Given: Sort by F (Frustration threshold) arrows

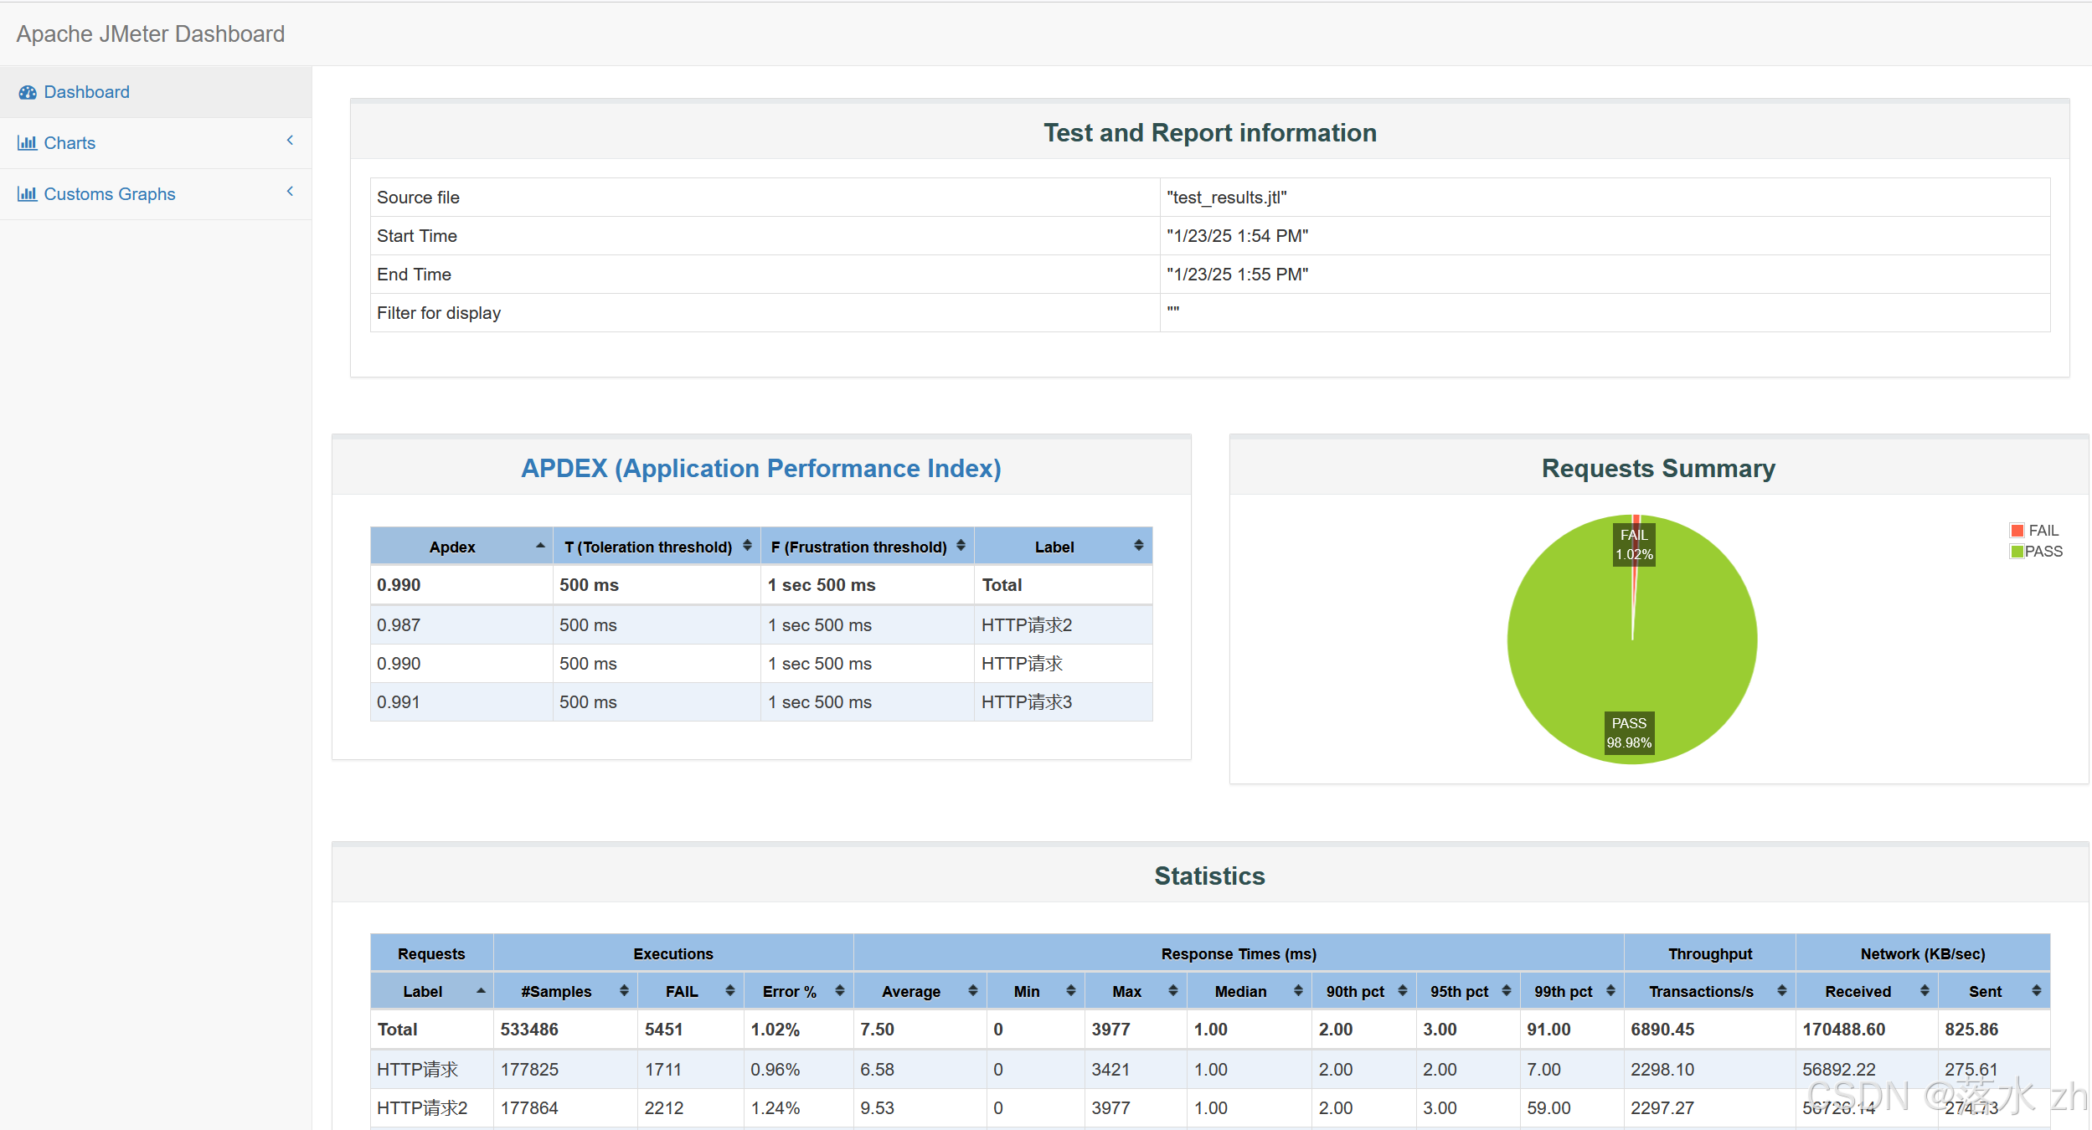Looking at the screenshot, I should [961, 546].
